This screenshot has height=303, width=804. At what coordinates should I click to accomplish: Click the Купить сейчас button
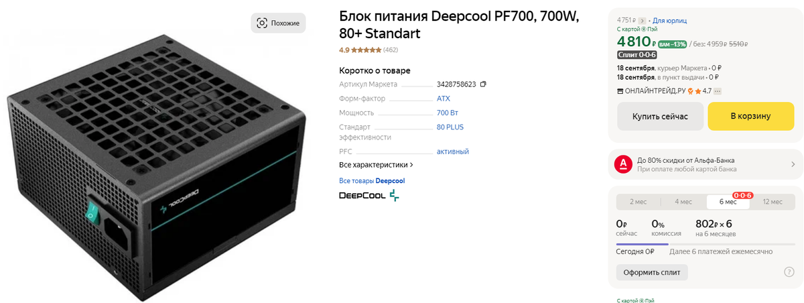[x=660, y=116]
